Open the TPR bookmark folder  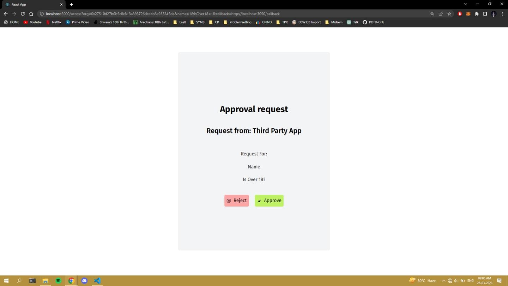click(282, 22)
